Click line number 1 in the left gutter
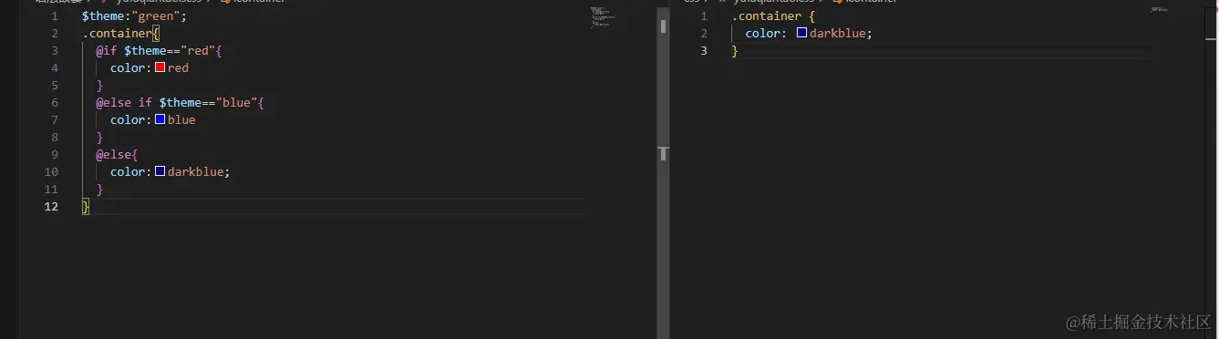Screen dimensions: 1219x339 [x=56, y=16]
